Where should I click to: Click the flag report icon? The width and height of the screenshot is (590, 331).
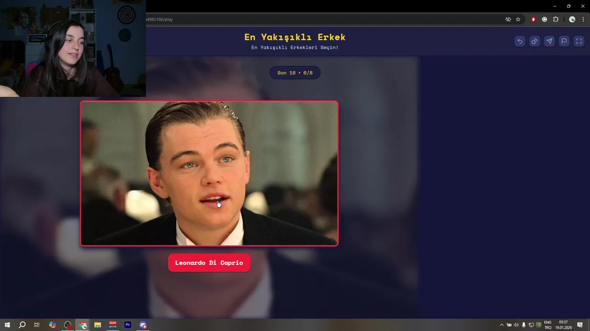(564, 41)
